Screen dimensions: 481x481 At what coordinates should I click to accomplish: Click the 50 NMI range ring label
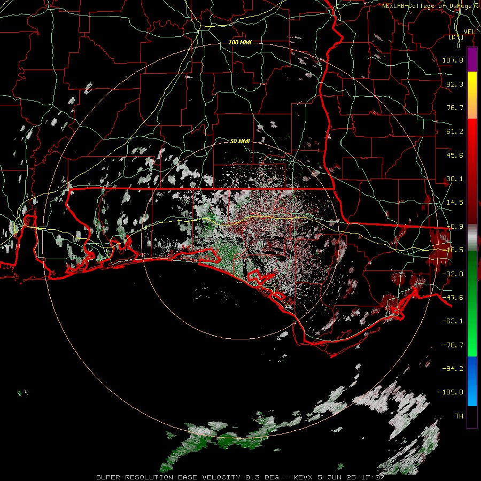point(240,141)
